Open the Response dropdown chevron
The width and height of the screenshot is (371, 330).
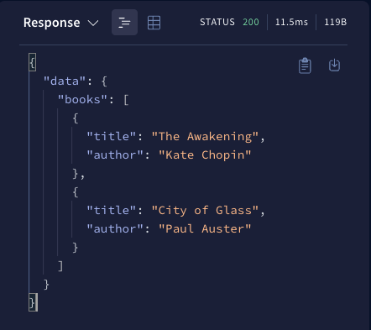click(x=93, y=23)
